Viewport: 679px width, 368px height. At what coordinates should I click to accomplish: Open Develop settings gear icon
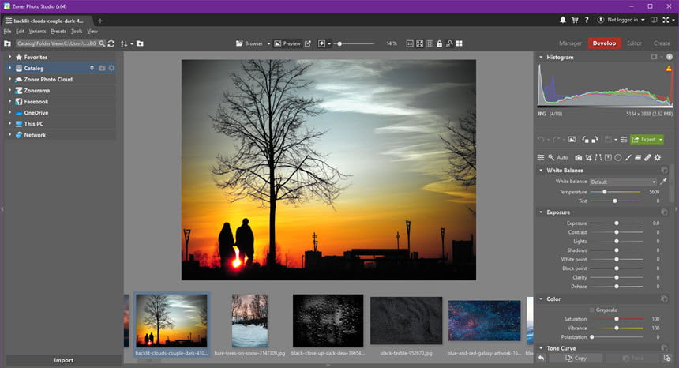point(658,158)
